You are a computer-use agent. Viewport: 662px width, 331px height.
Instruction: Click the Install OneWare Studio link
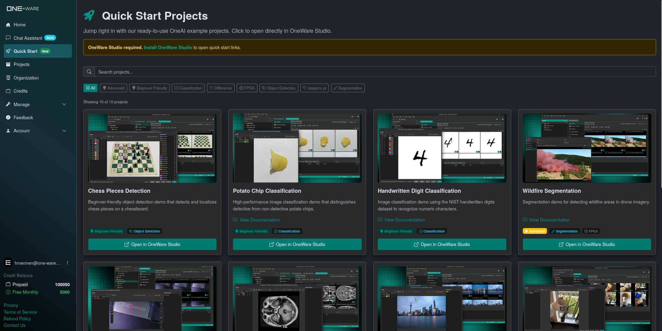pos(168,48)
